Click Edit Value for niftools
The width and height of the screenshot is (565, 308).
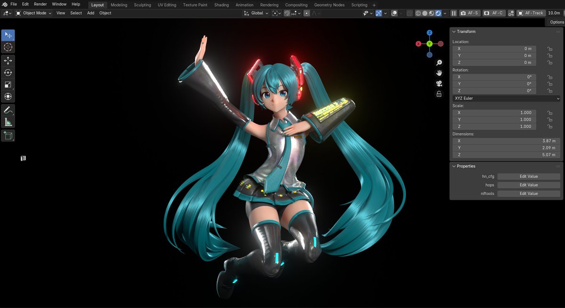pos(529,194)
